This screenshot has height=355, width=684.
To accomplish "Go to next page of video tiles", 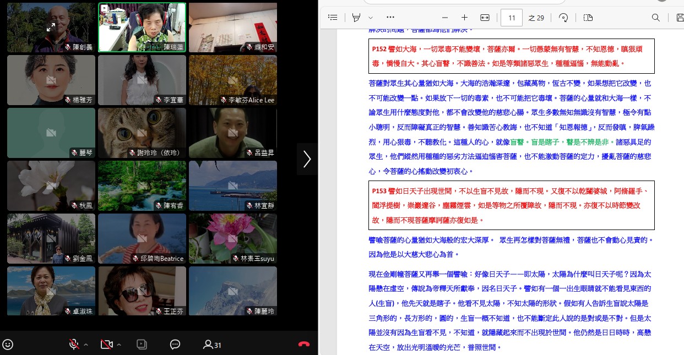I will (x=307, y=159).
